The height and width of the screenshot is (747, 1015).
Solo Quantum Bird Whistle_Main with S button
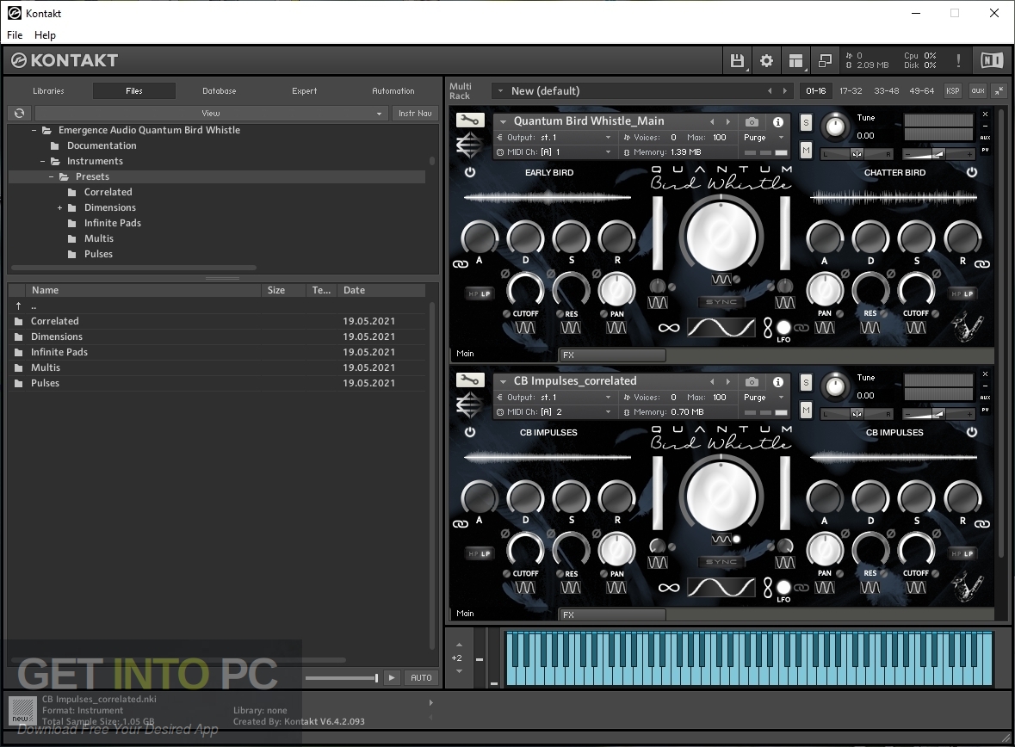(806, 122)
